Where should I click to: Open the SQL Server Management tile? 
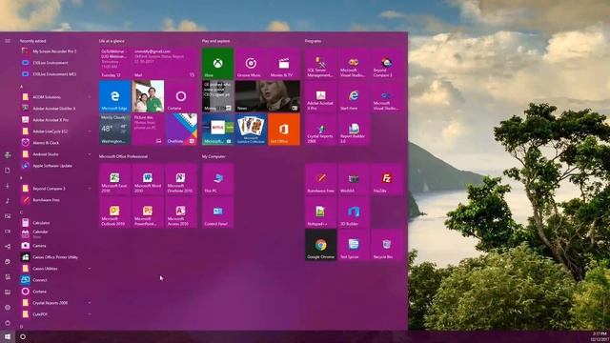click(x=320, y=64)
